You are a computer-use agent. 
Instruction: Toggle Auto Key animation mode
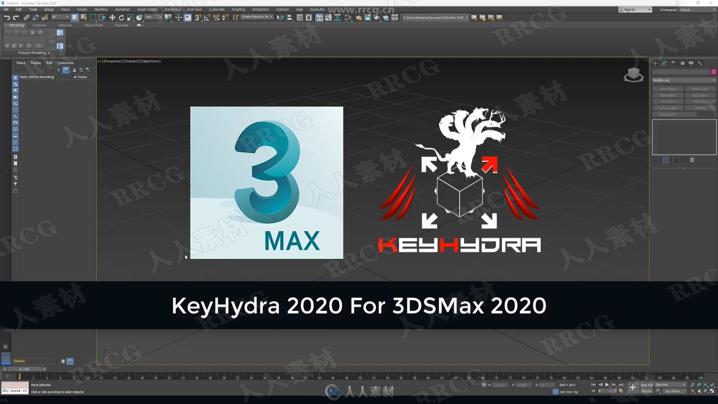point(647,385)
